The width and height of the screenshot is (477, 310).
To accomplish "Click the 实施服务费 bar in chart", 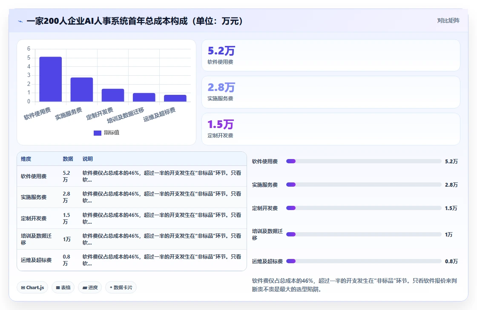I will click(82, 90).
